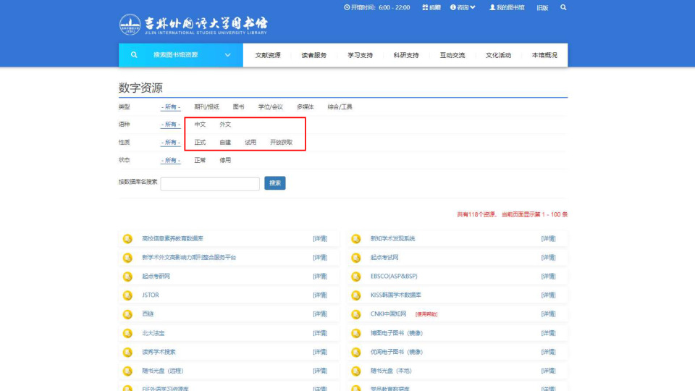
Task: Select 所有 in the 类型 filter row
Action: tap(171, 107)
